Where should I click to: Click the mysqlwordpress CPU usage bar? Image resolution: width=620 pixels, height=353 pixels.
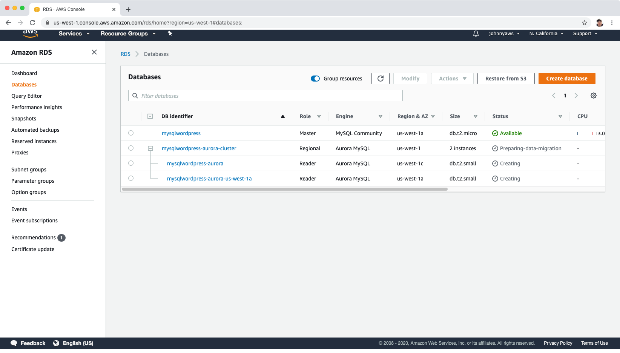click(587, 133)
